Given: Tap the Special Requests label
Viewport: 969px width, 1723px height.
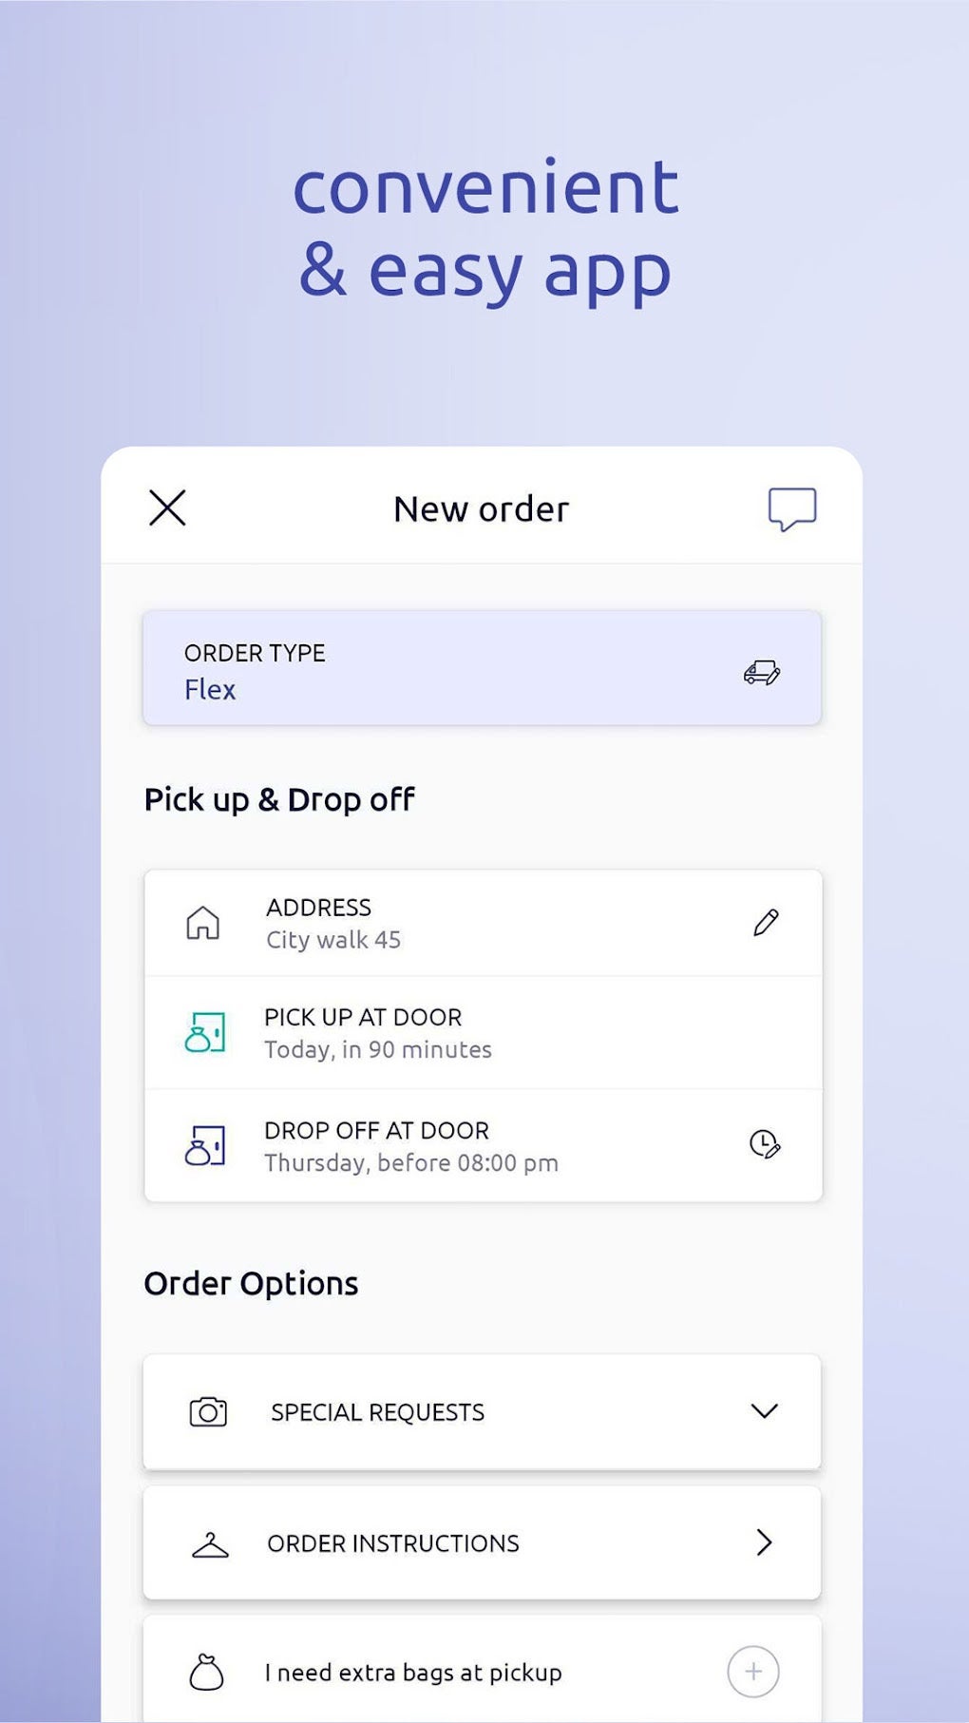Looking at the screenshot, I should tap(378, 1412).
